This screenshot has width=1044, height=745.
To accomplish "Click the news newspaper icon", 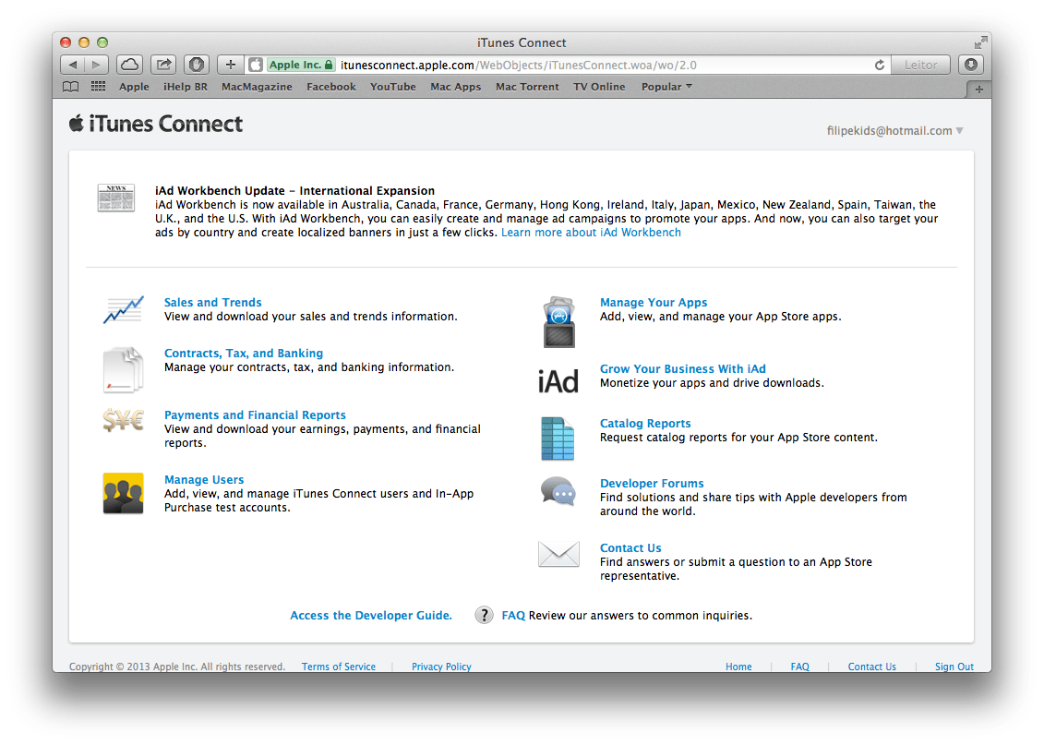I will (x=116, y=198).
